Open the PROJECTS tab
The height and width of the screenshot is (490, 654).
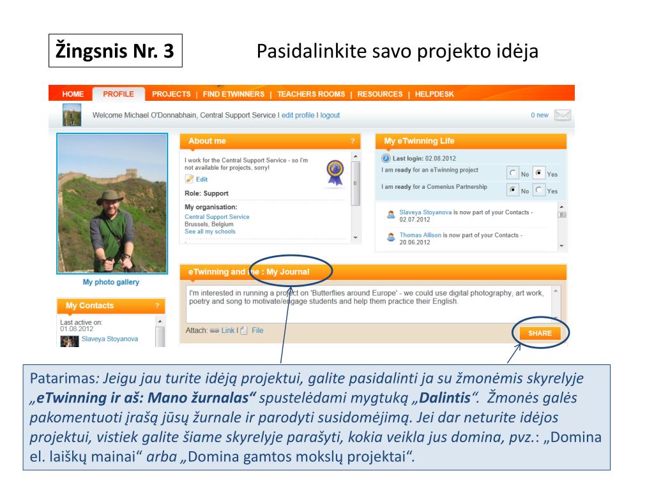pos(171,94)
